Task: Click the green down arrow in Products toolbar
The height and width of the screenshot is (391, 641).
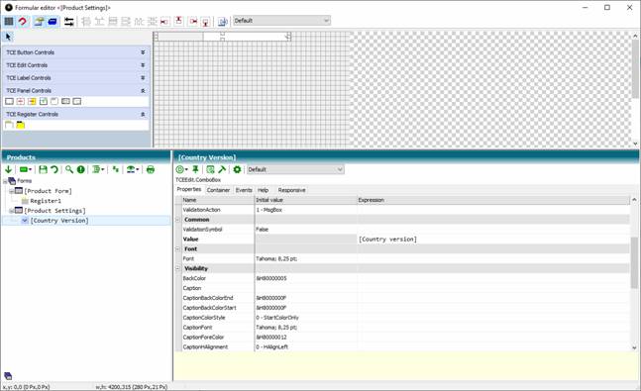Action: click(8, 169)
